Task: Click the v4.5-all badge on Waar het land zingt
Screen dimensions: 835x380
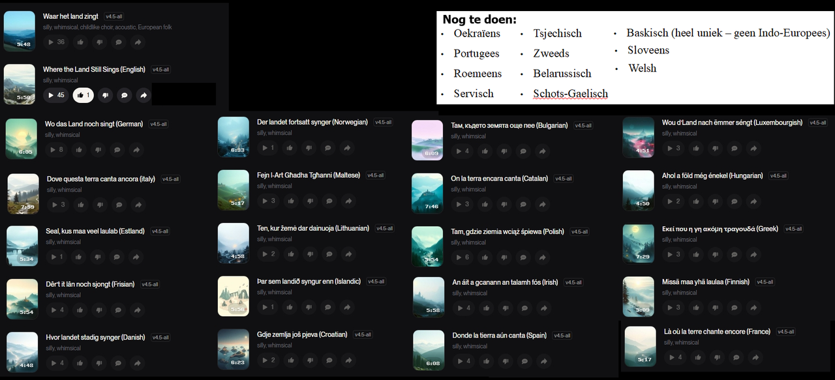Action: pos(114,16)
